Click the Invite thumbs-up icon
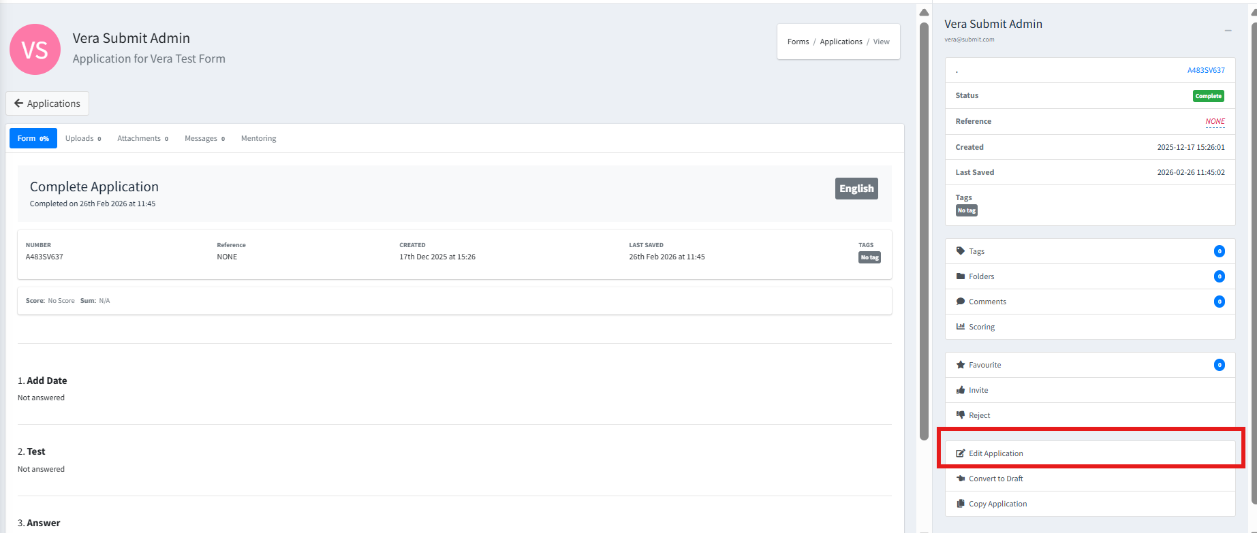Image resolution: width=1257 pixels, height=533 pixels. (x=961, y=390)
